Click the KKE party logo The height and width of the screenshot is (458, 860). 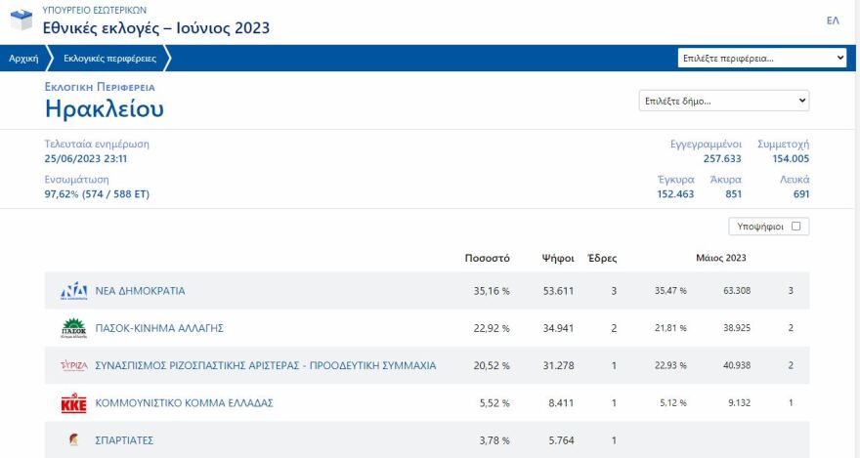74,403
